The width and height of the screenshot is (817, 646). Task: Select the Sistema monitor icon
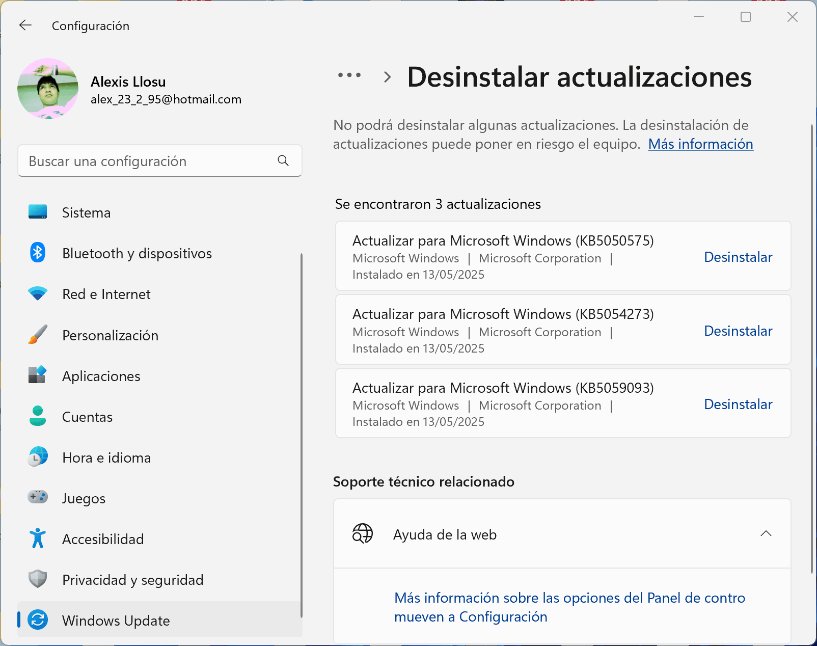coord(37,212)
